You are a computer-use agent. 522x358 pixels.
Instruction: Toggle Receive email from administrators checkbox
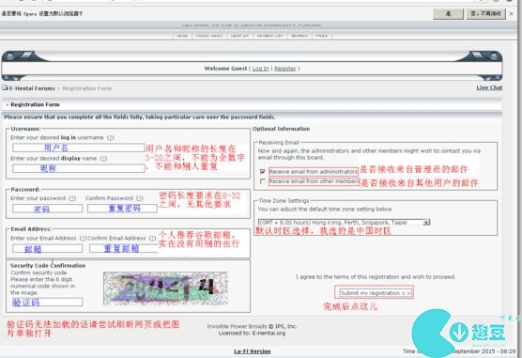(262, 171)
